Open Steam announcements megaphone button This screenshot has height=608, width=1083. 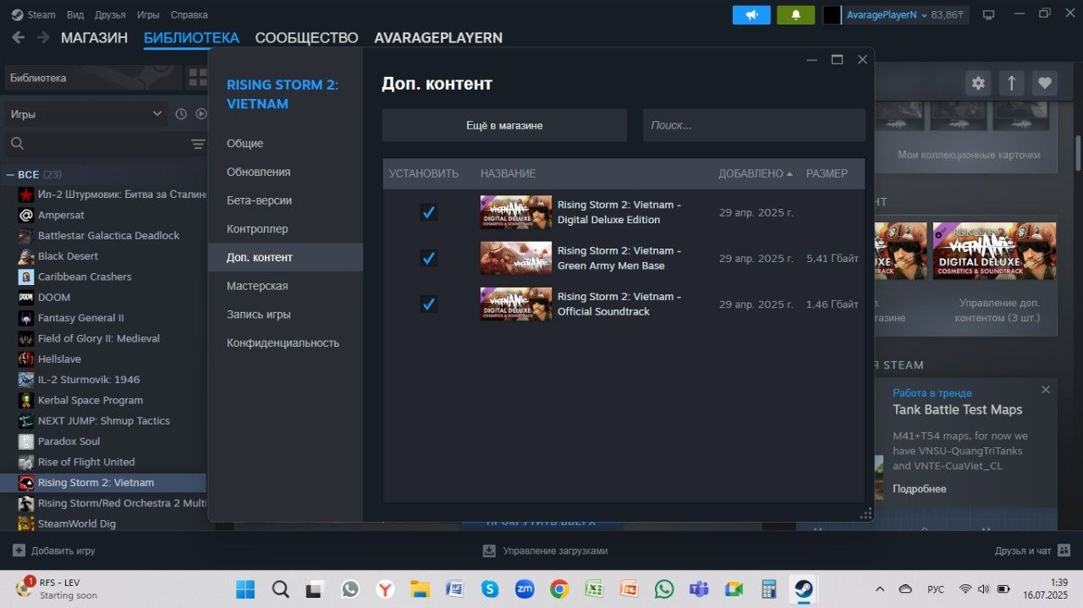click(x=751, y=14)
